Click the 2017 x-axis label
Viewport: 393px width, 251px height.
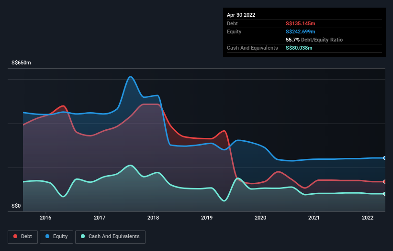coord(100,218)
